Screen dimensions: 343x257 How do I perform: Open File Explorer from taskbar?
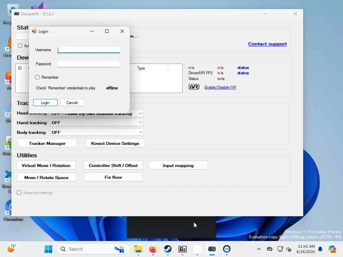click(x=138, y=249)
